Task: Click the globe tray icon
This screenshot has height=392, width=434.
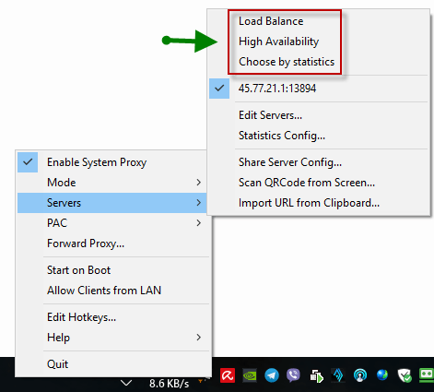Action: (382, 375)
